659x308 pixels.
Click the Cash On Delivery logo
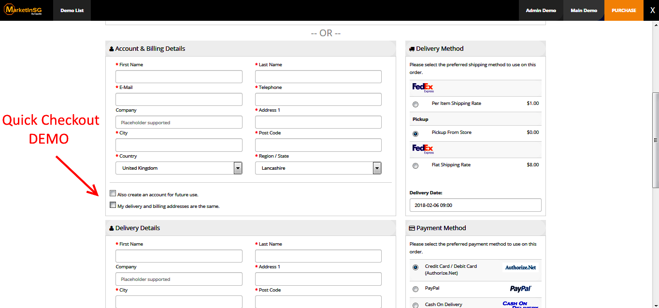520,304
